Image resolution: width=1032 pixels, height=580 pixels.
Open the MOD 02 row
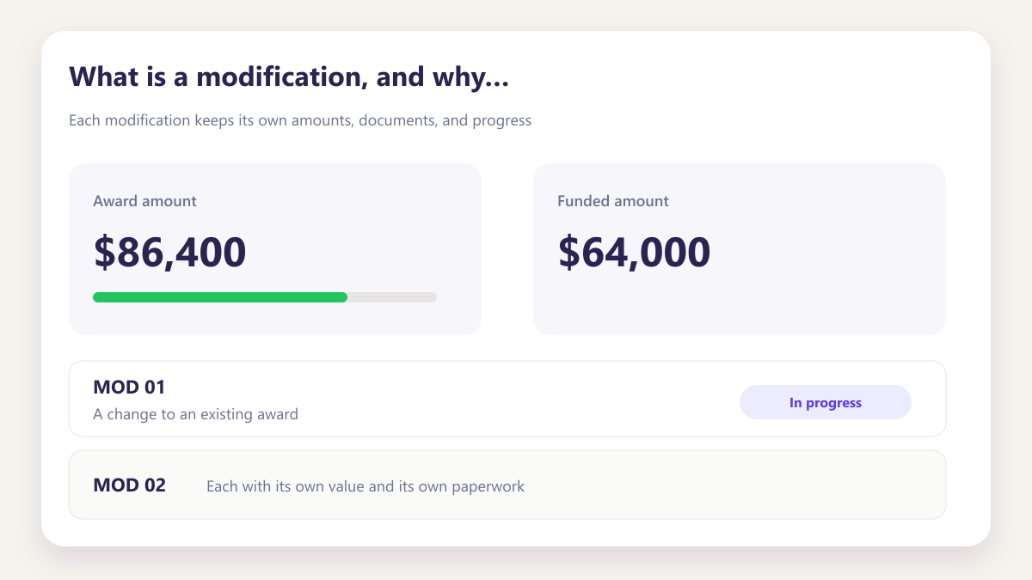tap(507, 485)
